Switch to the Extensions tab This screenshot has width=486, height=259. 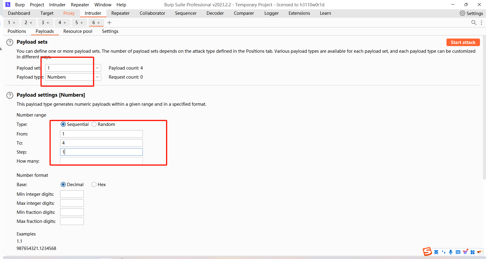[299, 13]
